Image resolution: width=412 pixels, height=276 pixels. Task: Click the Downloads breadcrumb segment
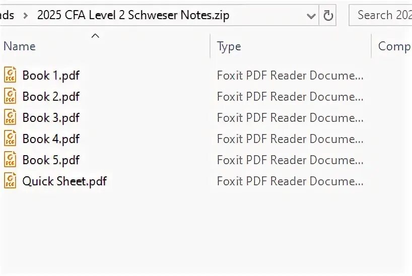(7, 16)
